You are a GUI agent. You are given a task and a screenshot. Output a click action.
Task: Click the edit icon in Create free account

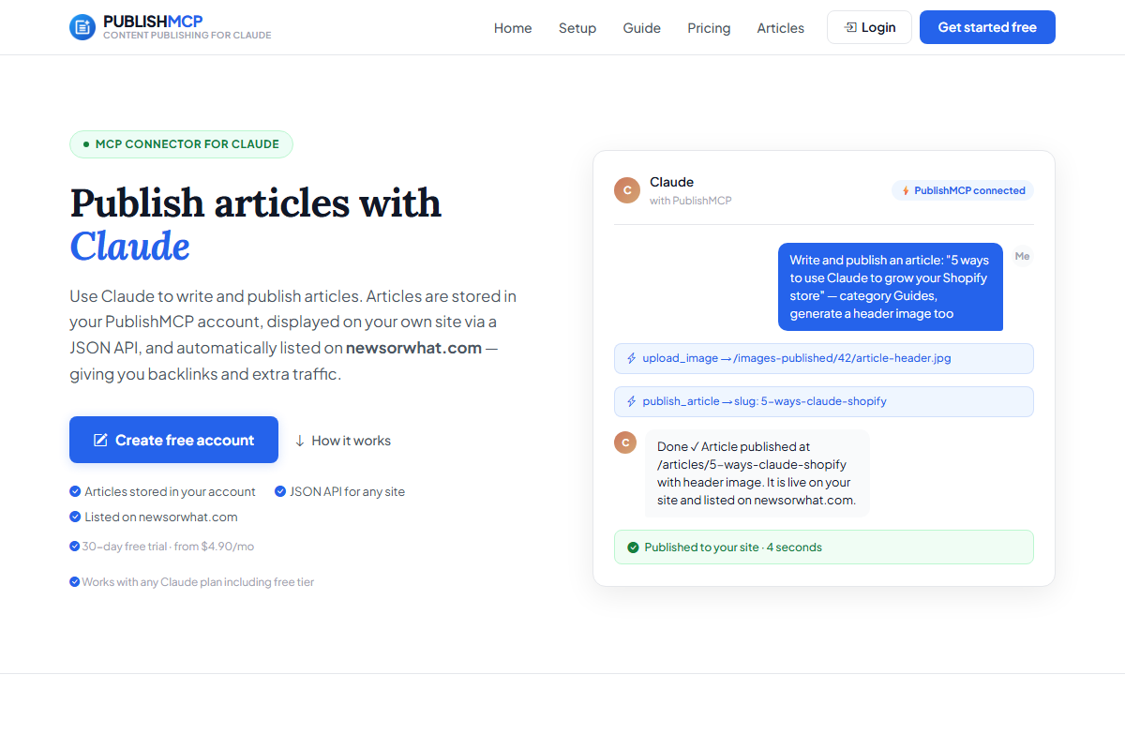(100, 440)
